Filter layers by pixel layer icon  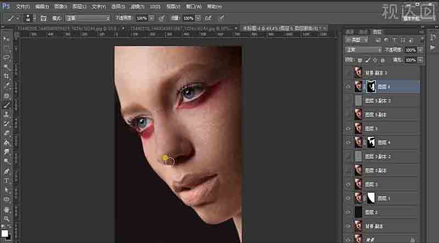(x=378, y=40)
